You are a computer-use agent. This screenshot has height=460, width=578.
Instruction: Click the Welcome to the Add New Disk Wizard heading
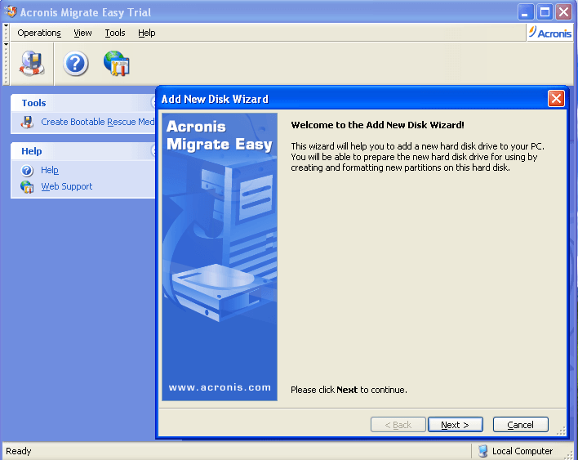point(377,125)
